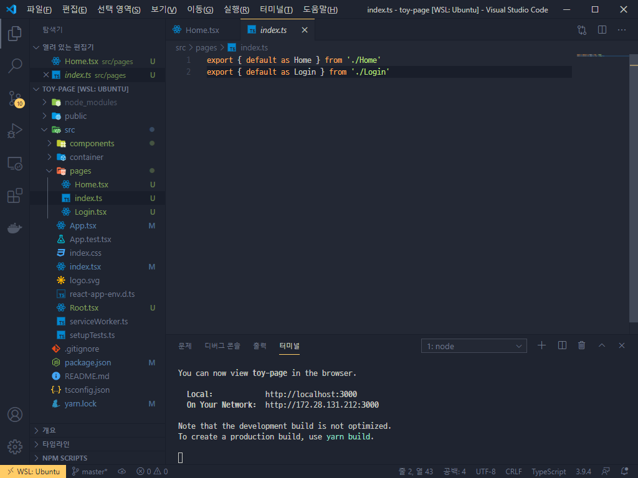
Task: Click the synchronize changes cloud icon
Action: [121, 472]
